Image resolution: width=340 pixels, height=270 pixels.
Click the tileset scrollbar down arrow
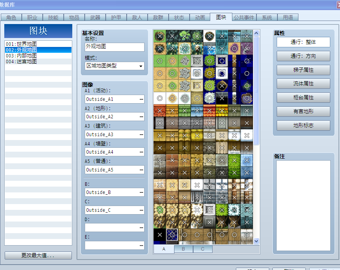[256, 241]
